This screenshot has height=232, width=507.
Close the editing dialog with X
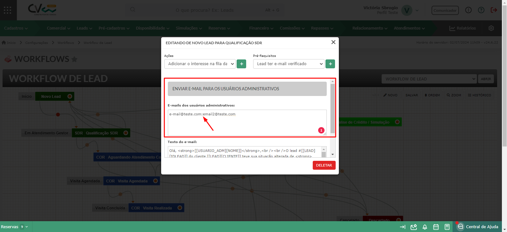click(333, 42)
